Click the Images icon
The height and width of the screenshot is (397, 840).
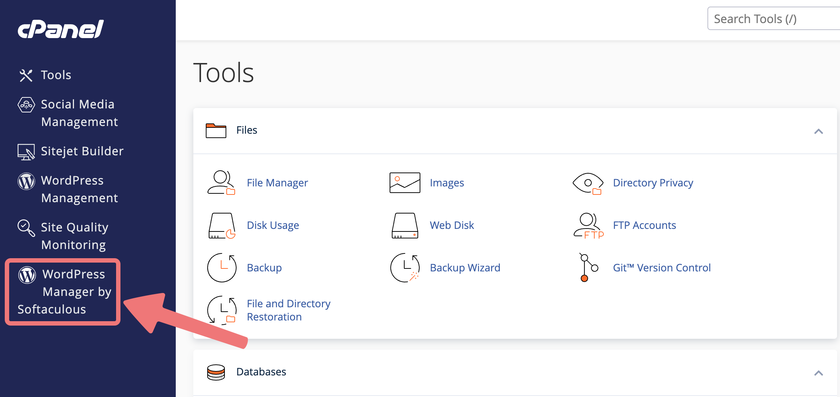pyautogui.click(x=405, y=182)
